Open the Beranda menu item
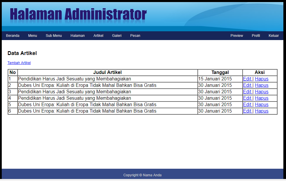This screenshot has width=286, height=181. pyautogui.click(x=13, y=36)
